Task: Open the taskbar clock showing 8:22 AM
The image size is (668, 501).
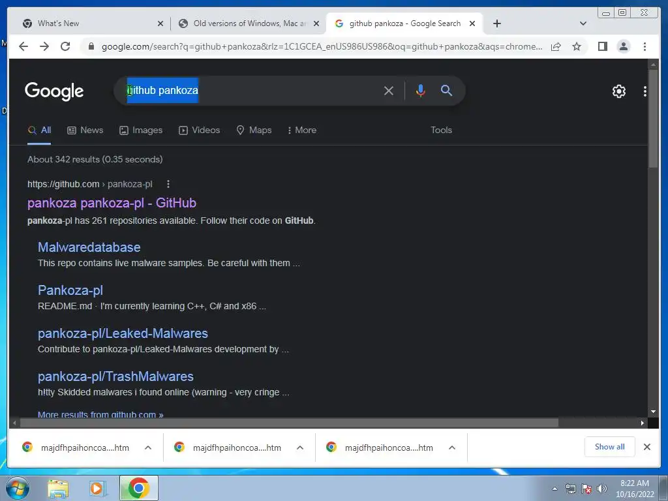Action: [x=635, y=489]
